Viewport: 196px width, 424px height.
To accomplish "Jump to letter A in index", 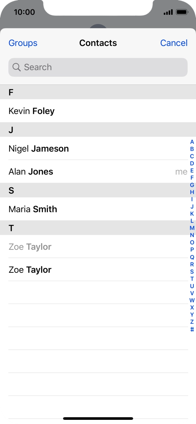I will (192, 142).
